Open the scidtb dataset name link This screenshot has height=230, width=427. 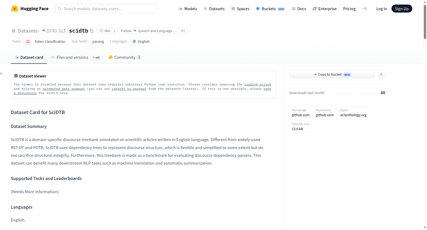click(x=78, y=31)
